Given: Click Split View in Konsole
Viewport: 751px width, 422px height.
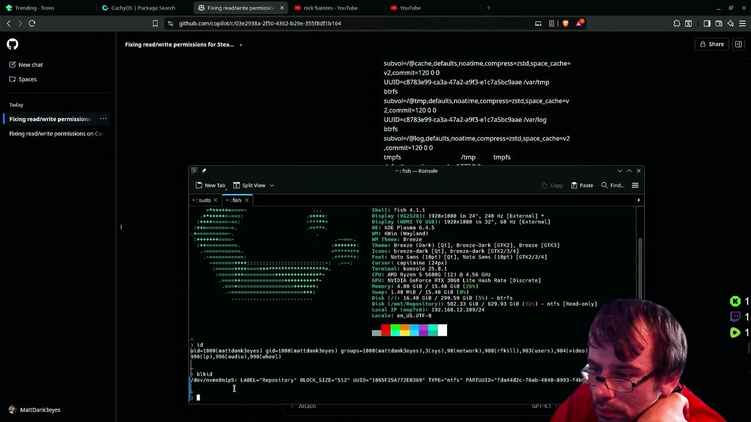Looking at the screenshot, I should coord(249,185).
